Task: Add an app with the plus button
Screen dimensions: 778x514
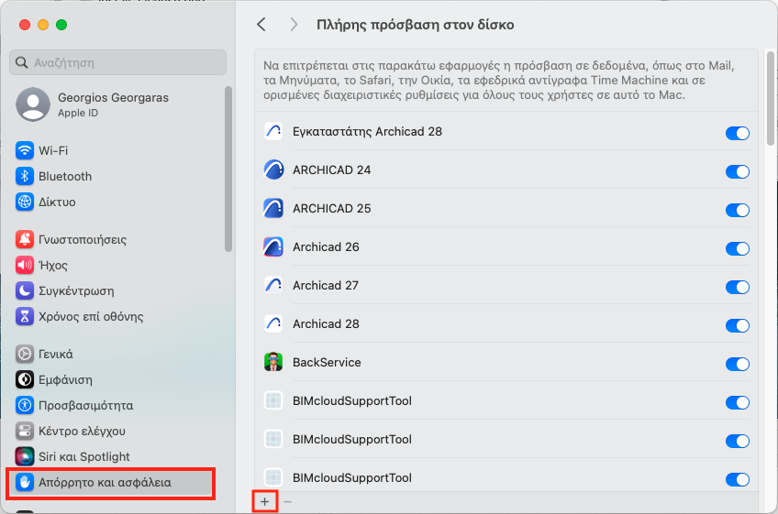Action: [x=265, y=502]
